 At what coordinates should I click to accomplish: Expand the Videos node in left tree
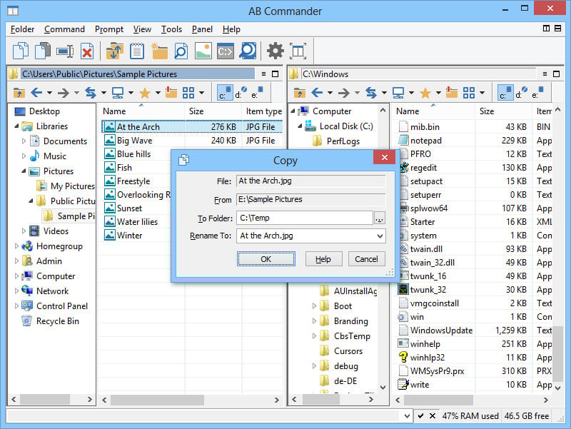pos(24,231)
